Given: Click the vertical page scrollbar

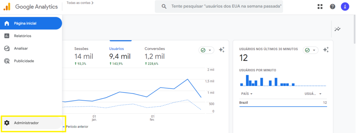Looking at the screenshot, I should click(354, 30).
